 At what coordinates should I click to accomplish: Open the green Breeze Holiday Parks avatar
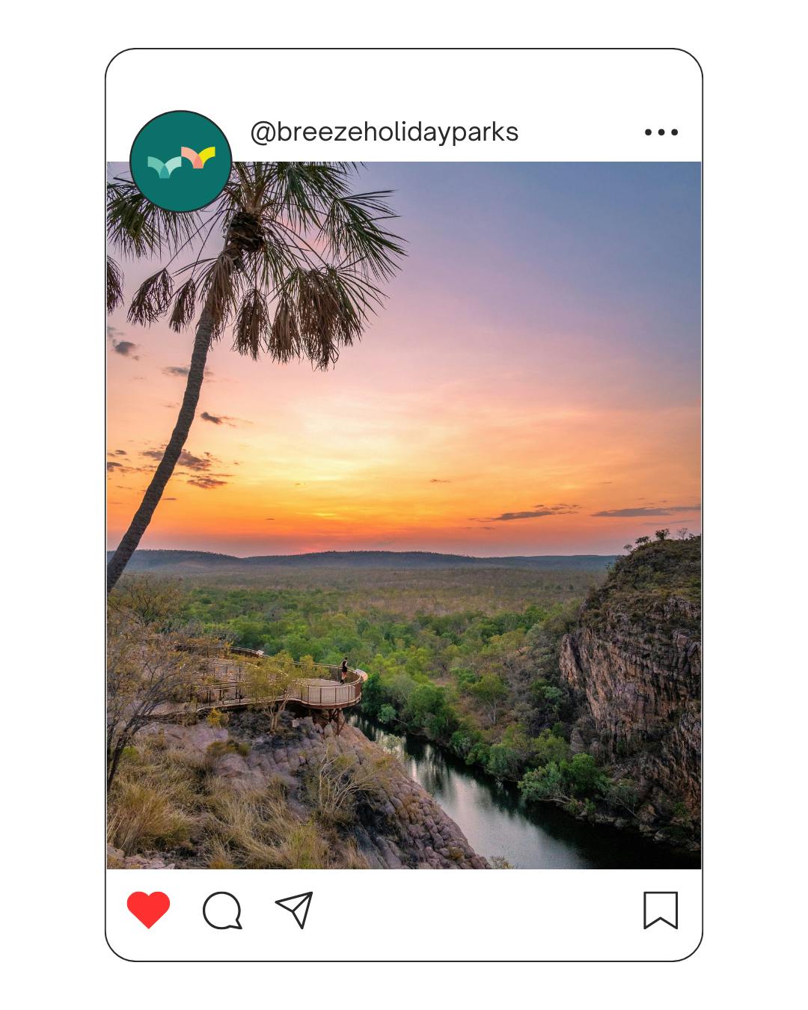[x=180, y=162]
